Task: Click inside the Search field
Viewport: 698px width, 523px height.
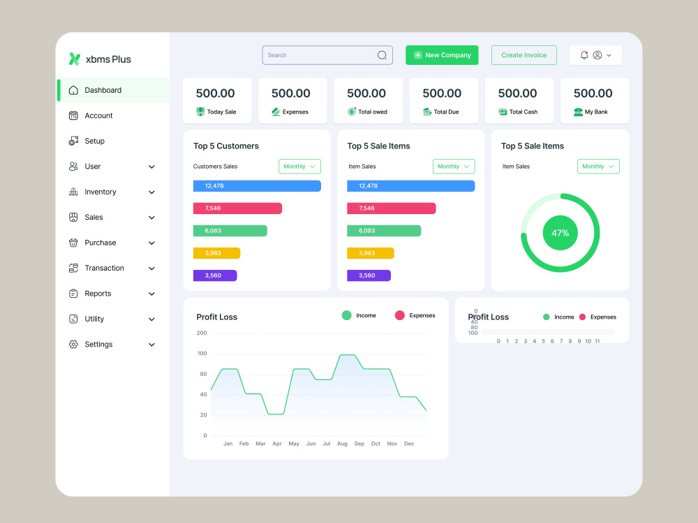Action: pos(321,54)
